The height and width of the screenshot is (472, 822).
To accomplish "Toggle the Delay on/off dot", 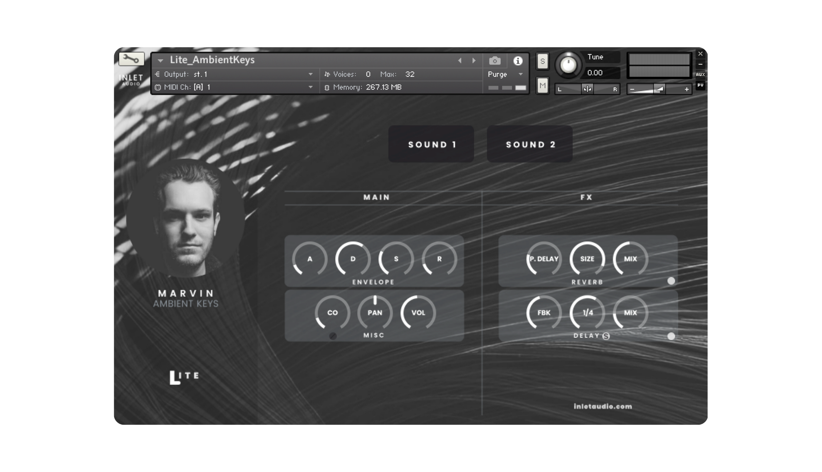I will [671, 336].
